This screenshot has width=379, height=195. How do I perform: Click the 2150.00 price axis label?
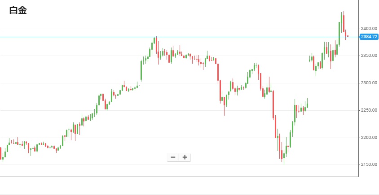tap(369, 165)
